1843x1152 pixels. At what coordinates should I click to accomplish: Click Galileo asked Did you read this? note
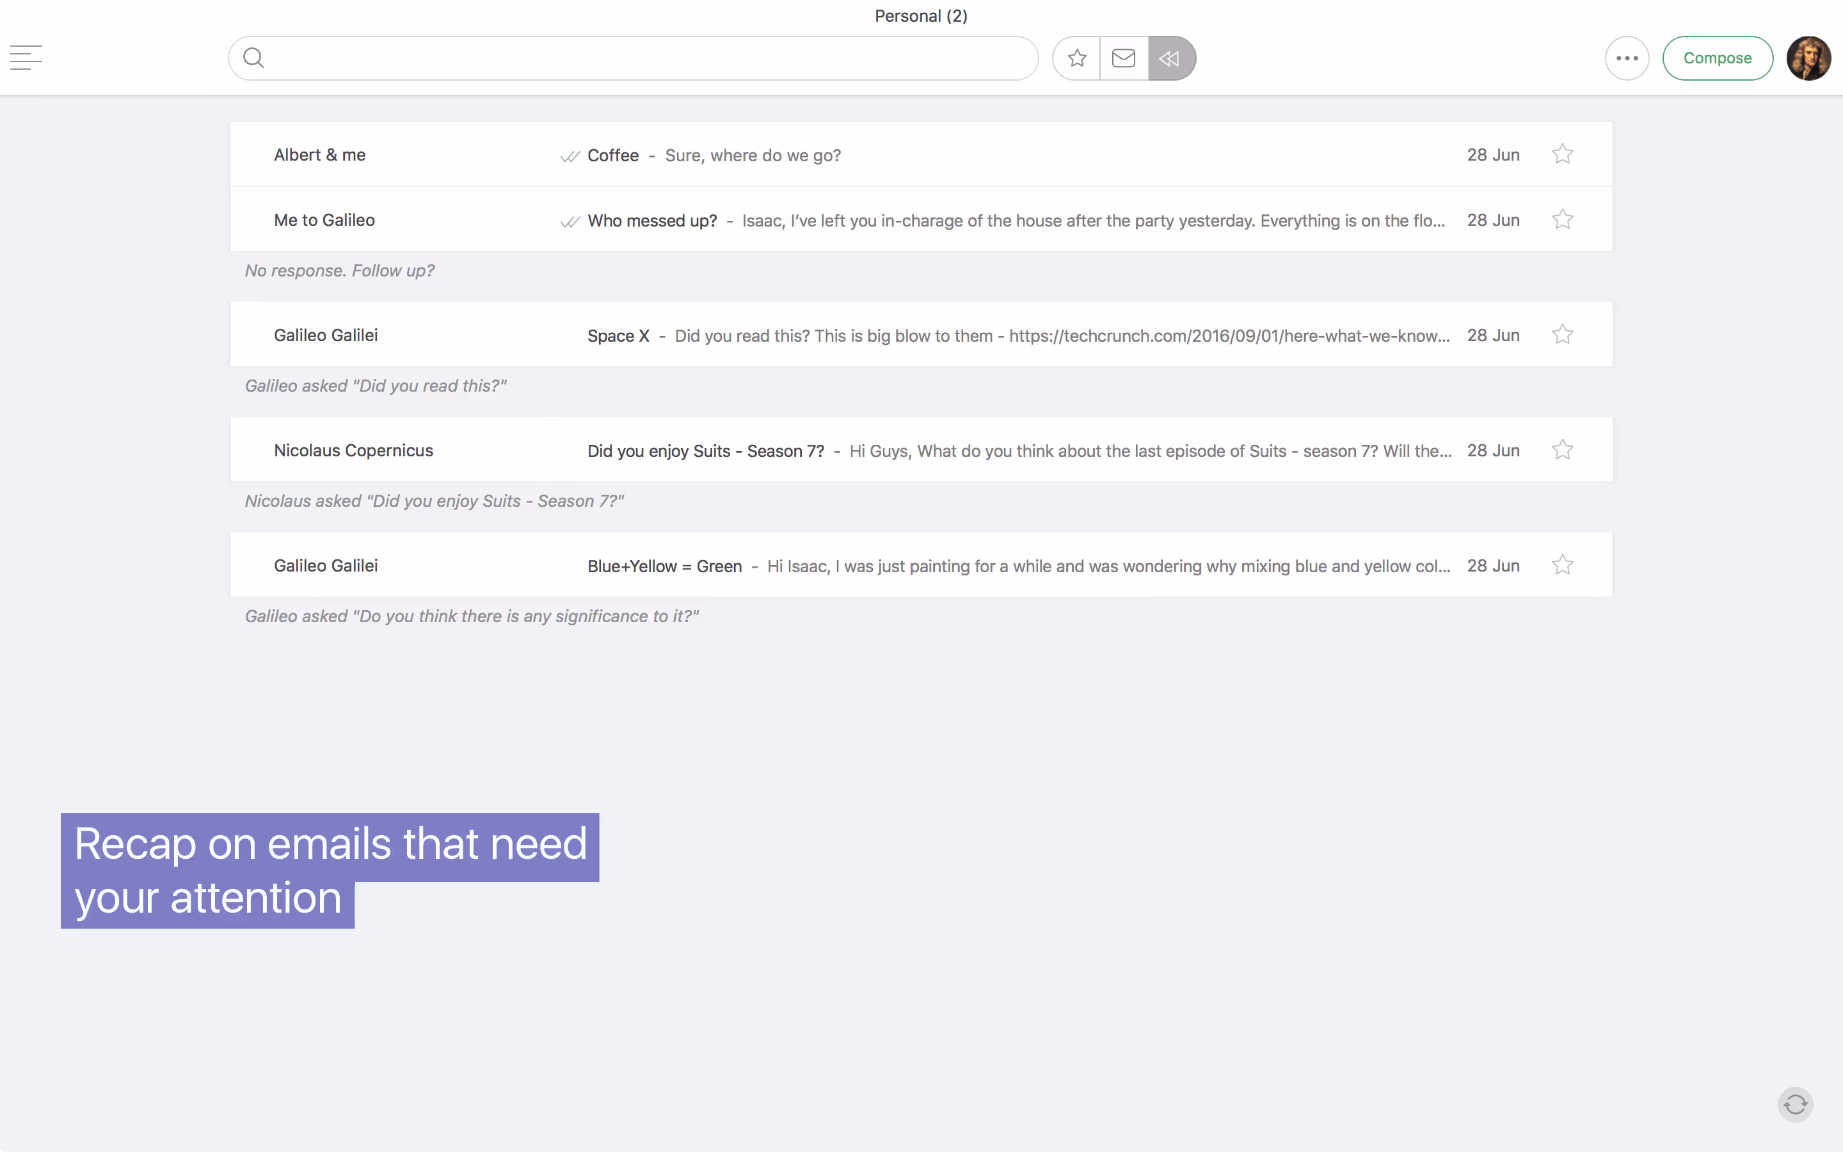[376, 385]
